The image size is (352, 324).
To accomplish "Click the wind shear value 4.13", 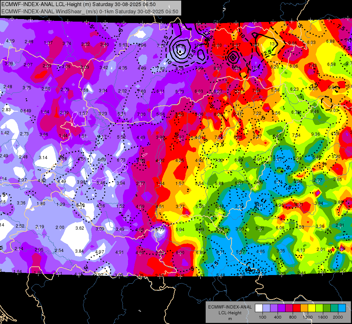I will pyautogui.click(x=301, y=250).
